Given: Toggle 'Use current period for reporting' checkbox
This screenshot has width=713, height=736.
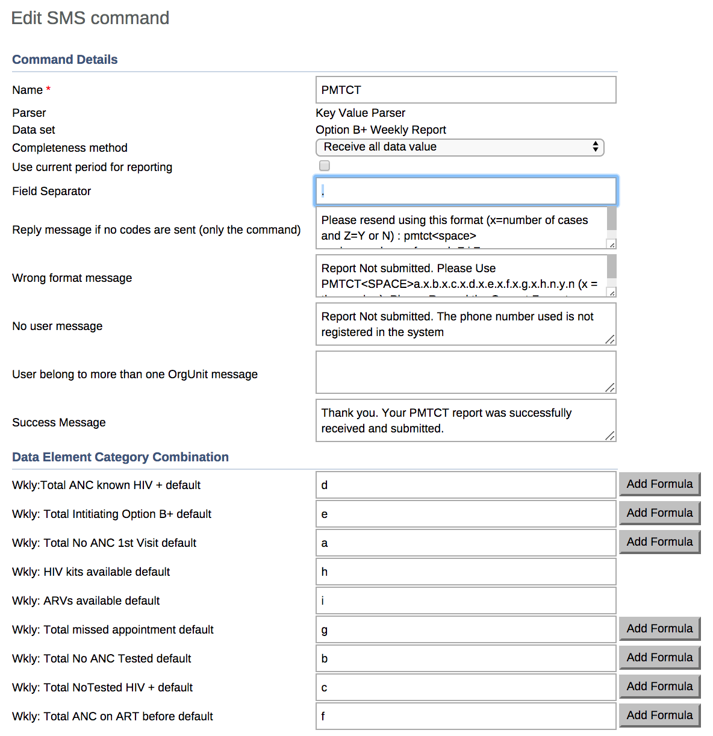Looking at the screenshot, I should tap(325, 166).
